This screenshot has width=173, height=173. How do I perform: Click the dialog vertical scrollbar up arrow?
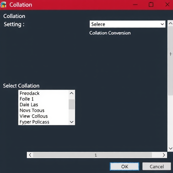click(x=171, y=23)
